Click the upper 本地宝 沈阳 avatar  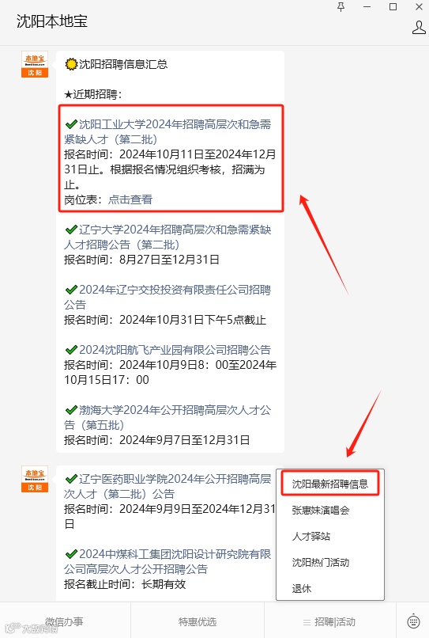tap(35, 64)
